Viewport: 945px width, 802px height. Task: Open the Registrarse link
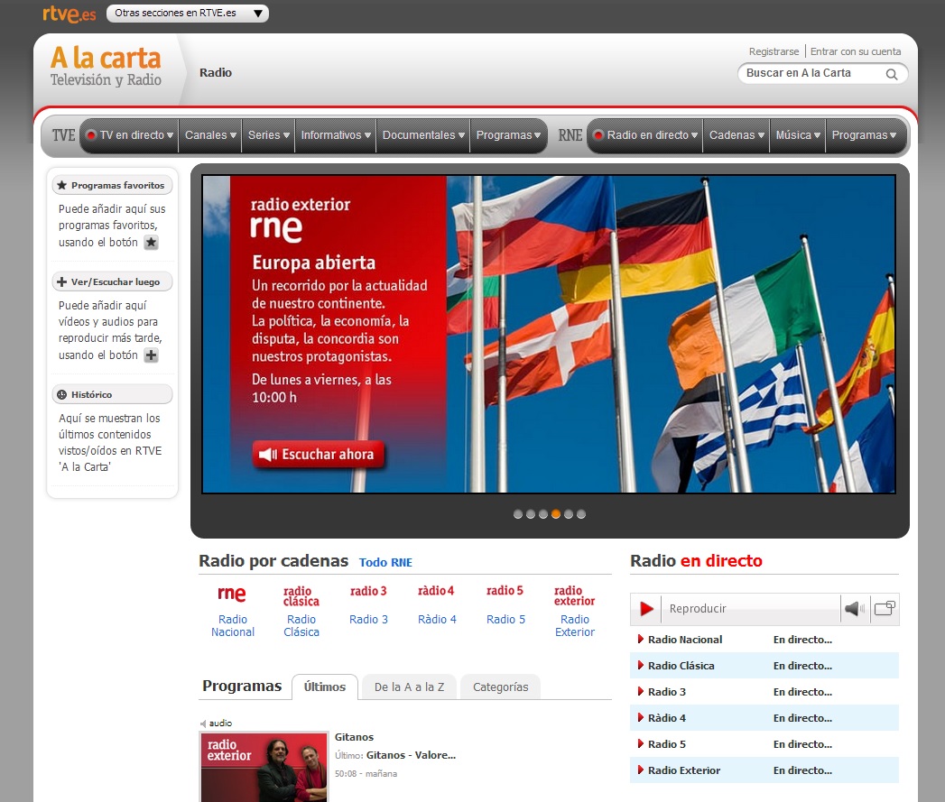coord(774,51)
